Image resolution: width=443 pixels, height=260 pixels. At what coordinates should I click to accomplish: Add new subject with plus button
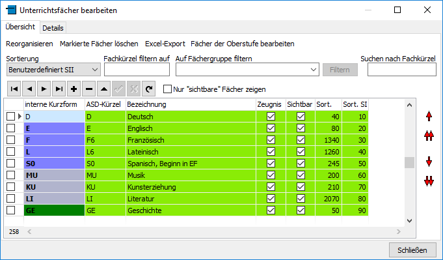[74, 89]
